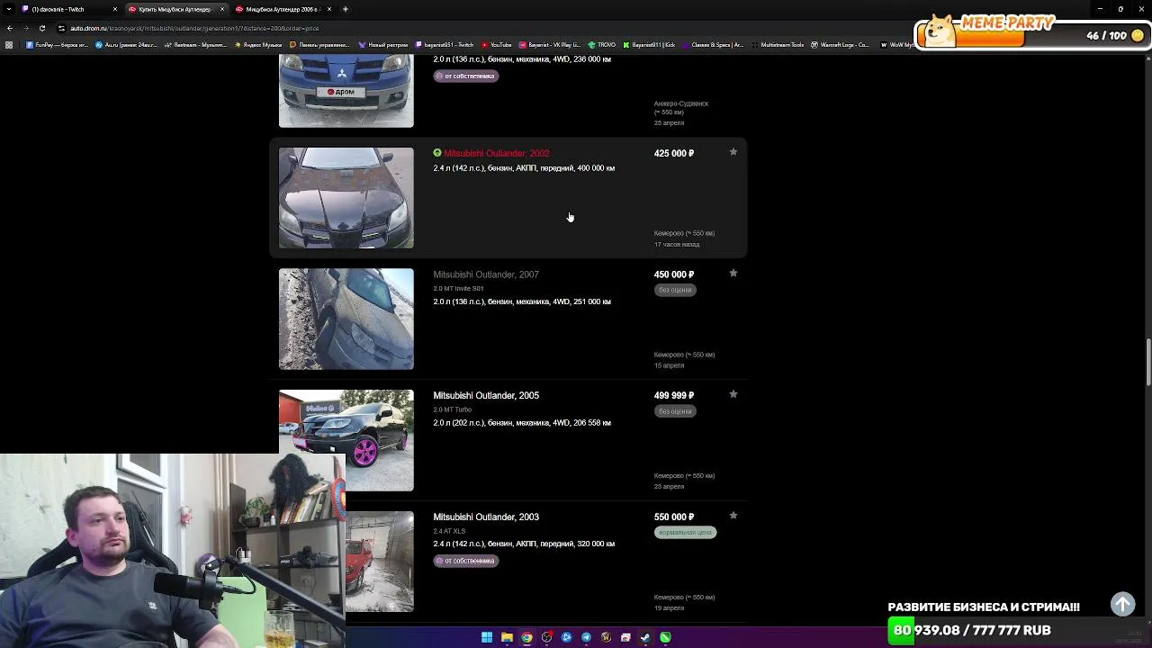
Task: Click the 499 999 ₽ price
Action: coord(674,395)
